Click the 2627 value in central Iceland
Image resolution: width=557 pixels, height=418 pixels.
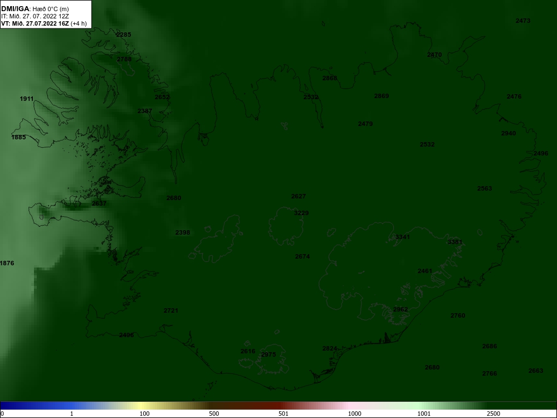[x=299, y=197]
